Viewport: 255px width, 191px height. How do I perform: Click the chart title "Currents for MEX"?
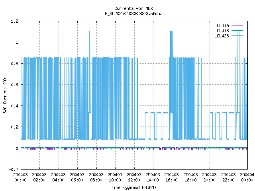(x=133, y=8)
